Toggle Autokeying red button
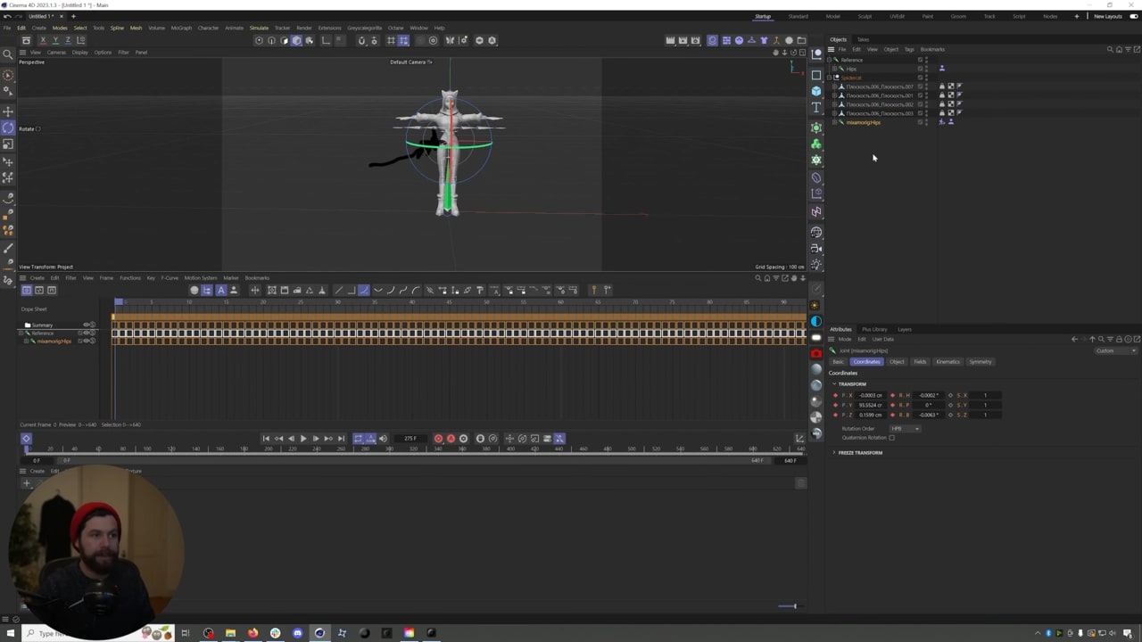Image resolution: width=1142 pixels, height=642 pixels. (451, 439)
